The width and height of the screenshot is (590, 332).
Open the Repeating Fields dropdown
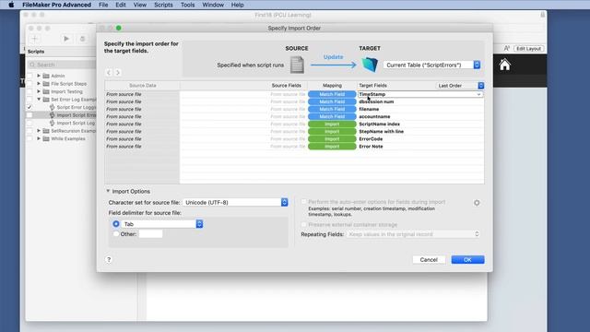pyautogui.click(x=413, y=234)
